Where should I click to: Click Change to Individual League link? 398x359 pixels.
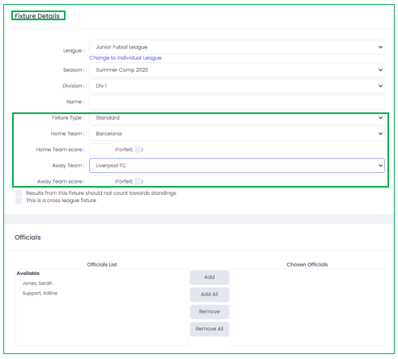point(125,58)
